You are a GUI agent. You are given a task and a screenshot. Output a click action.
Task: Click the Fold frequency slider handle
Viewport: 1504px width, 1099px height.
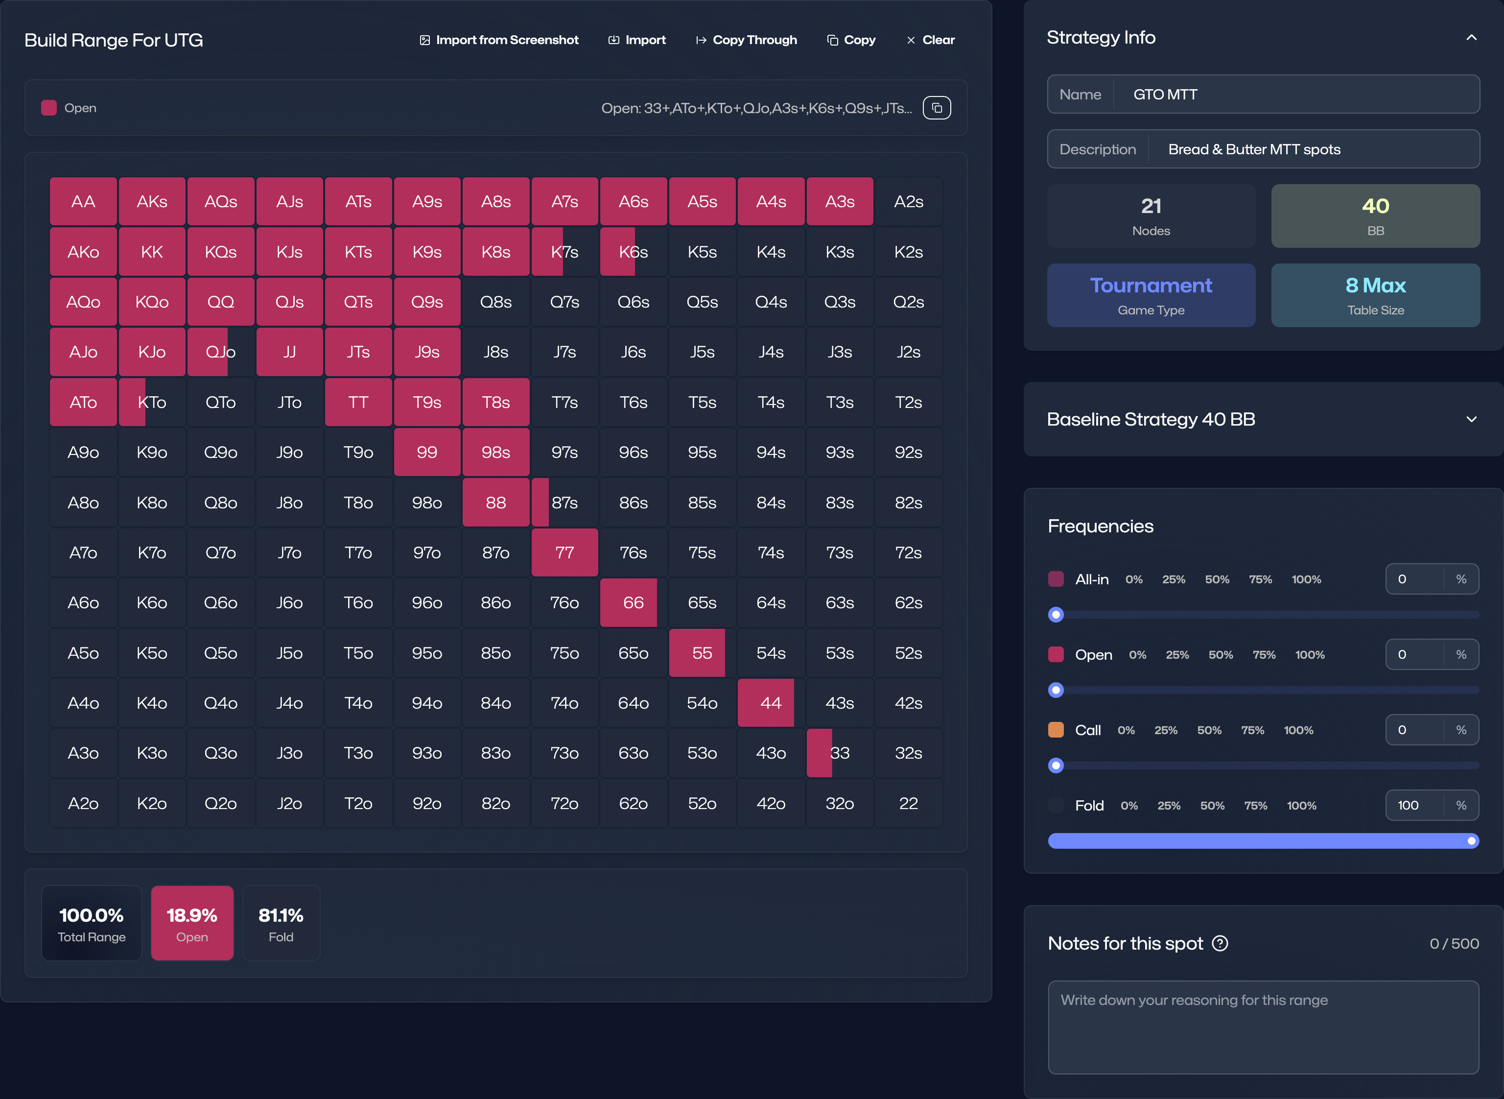tap(1471, 841)
